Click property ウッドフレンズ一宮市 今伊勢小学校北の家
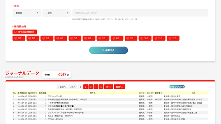The height and width of the screenshot is (124, 221). pyautogui.click(x=66, y=113)
